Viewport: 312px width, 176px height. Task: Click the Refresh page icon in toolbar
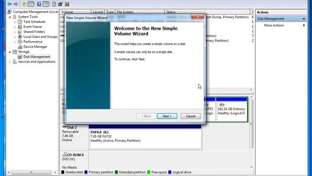(x=54, y=4)
